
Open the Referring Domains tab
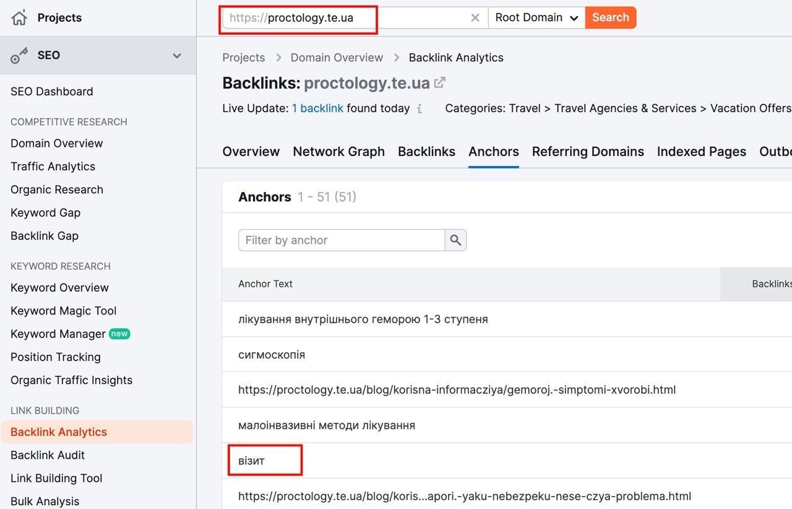(588, 152)
